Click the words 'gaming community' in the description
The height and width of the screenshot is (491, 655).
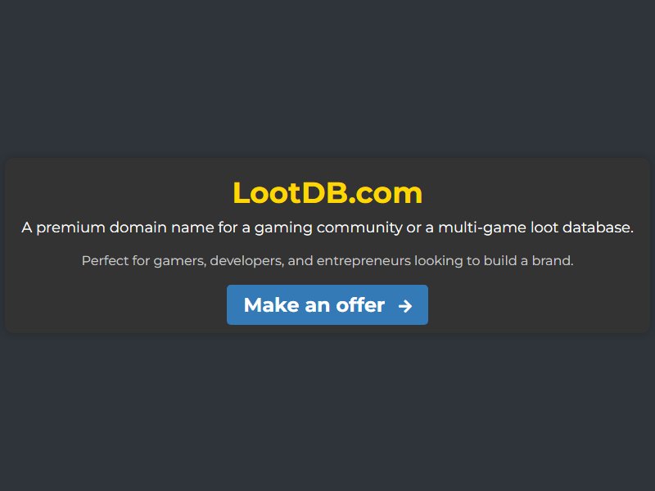328,228
